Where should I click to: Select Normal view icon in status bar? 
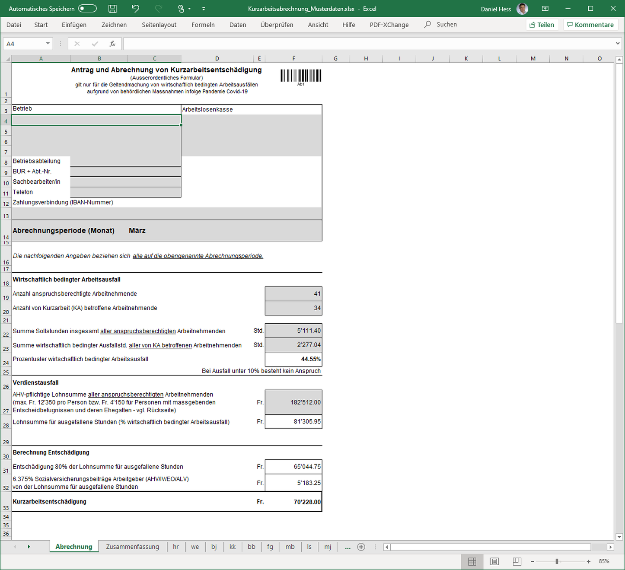pos(472,561)
